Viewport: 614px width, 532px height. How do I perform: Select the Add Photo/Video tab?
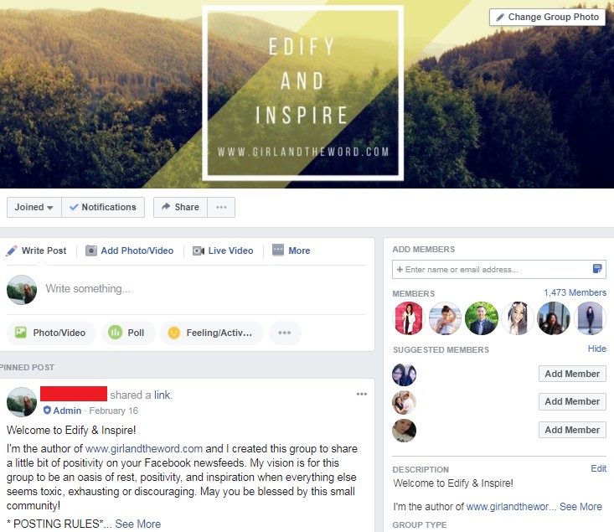point(130,251)
